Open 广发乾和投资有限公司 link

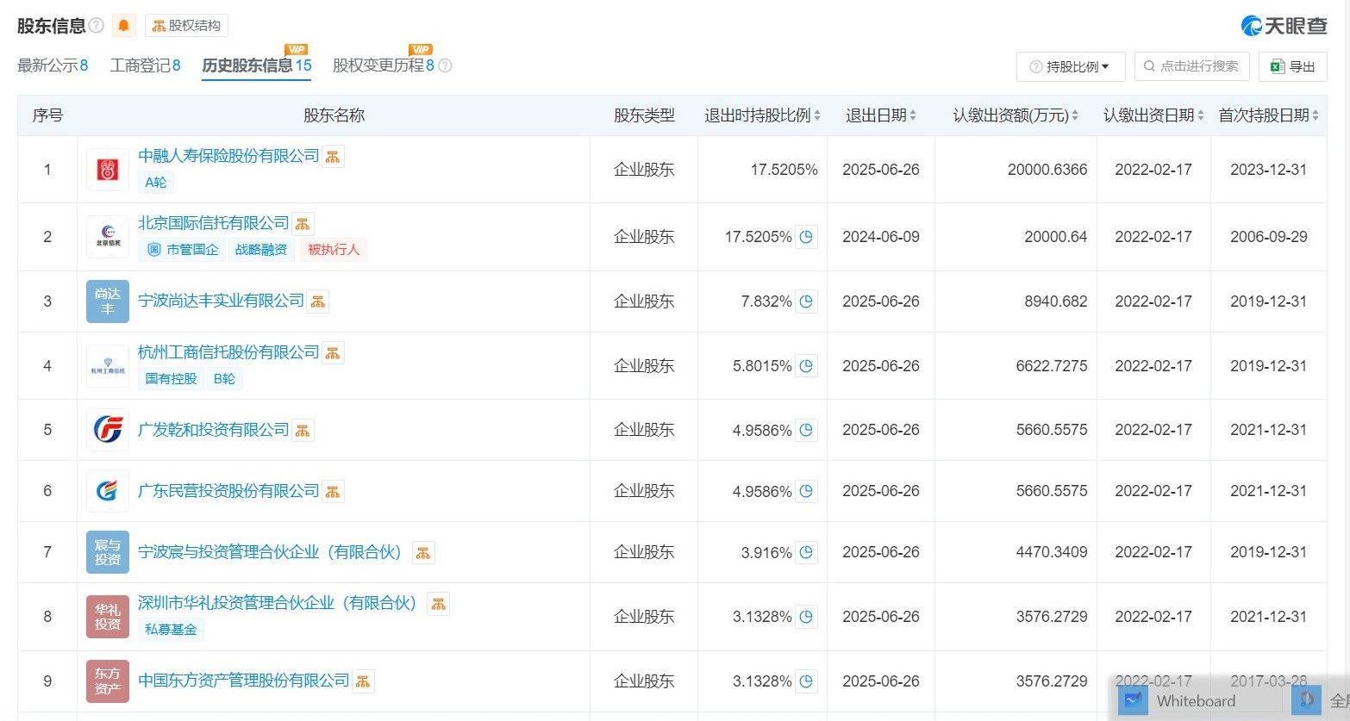point(214,430)
